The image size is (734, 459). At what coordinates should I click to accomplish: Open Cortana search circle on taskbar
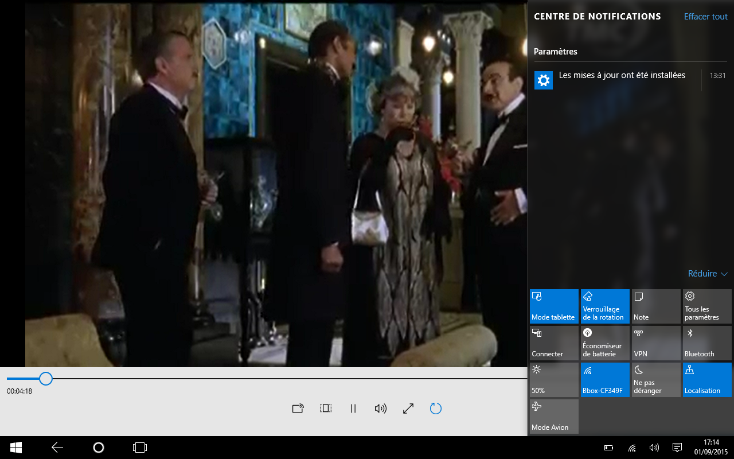coord(99,448)
